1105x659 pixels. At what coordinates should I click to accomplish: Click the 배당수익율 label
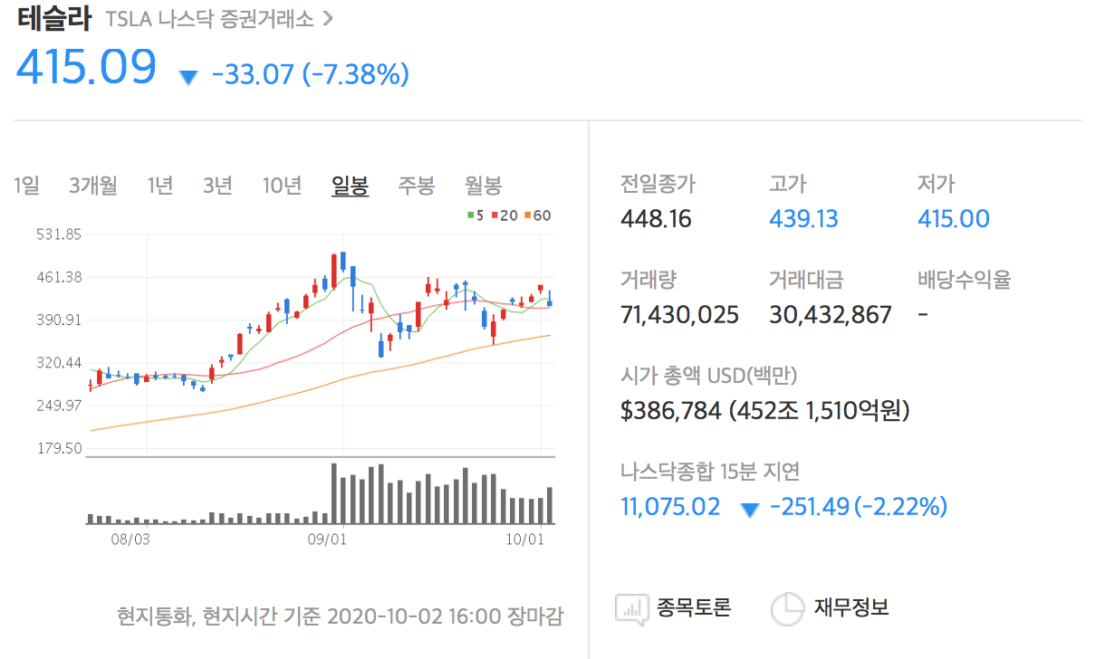pos(964,280)
